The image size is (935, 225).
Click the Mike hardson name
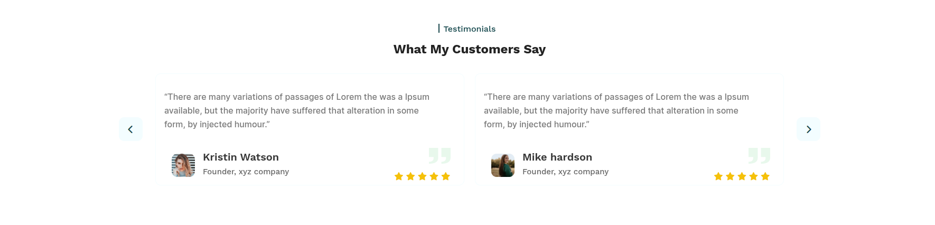(x=557, y=157)
